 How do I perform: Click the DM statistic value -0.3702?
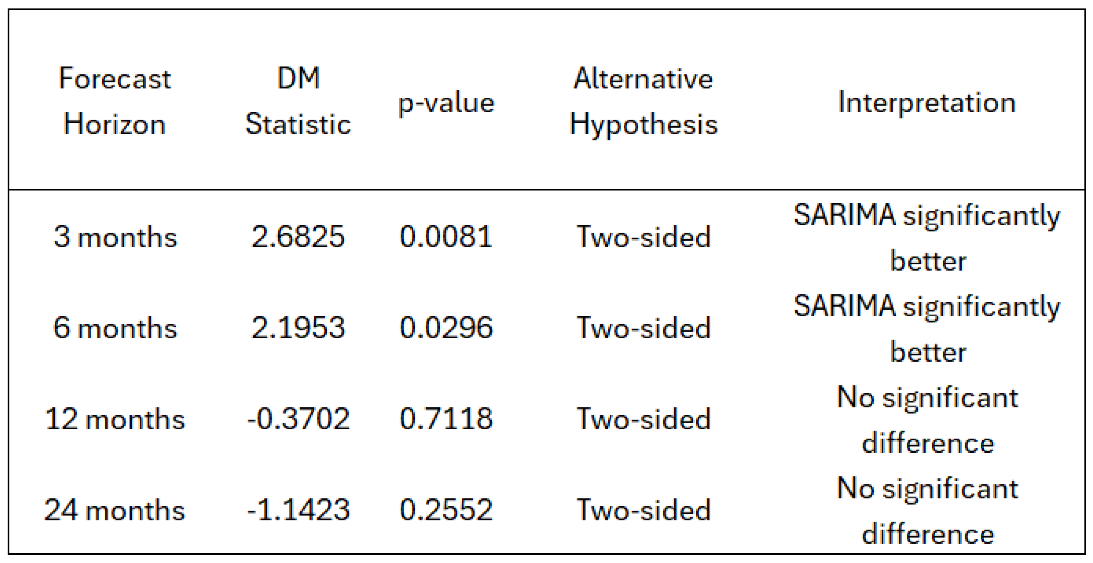point(298,419)
